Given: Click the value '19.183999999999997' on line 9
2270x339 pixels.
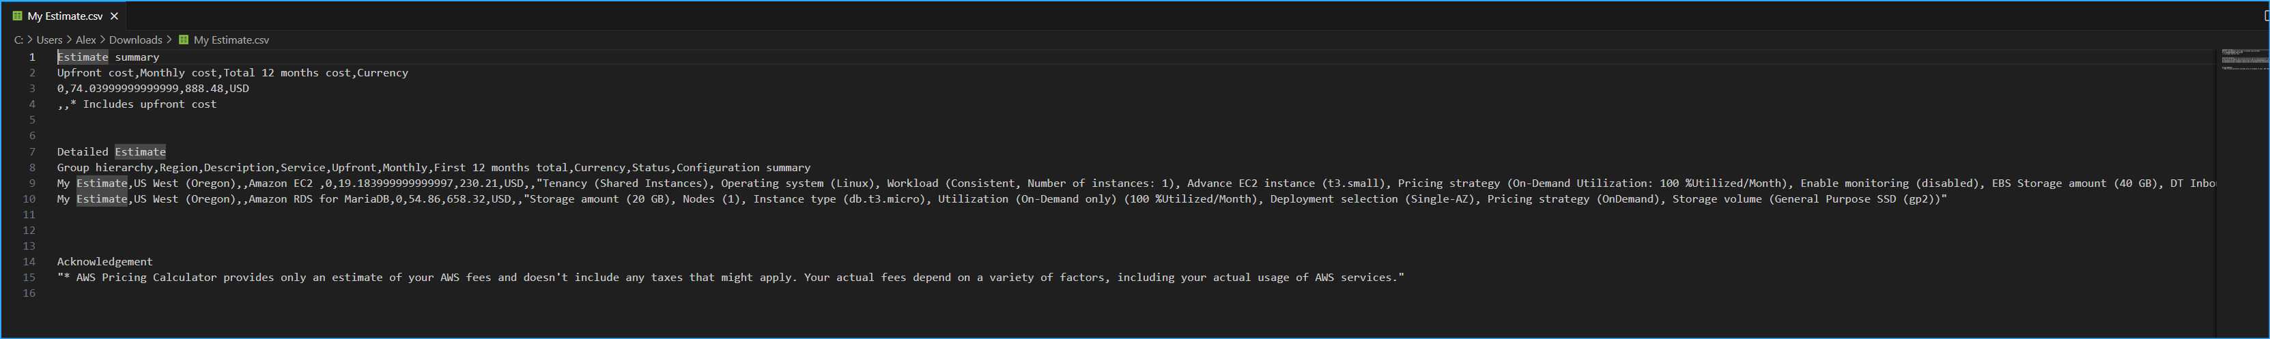Looking at the screenshot, I should pos(396,183).
